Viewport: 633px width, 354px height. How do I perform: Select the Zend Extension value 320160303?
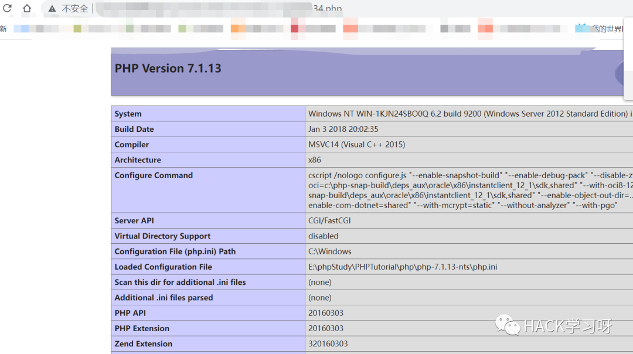tap(328, 343)
